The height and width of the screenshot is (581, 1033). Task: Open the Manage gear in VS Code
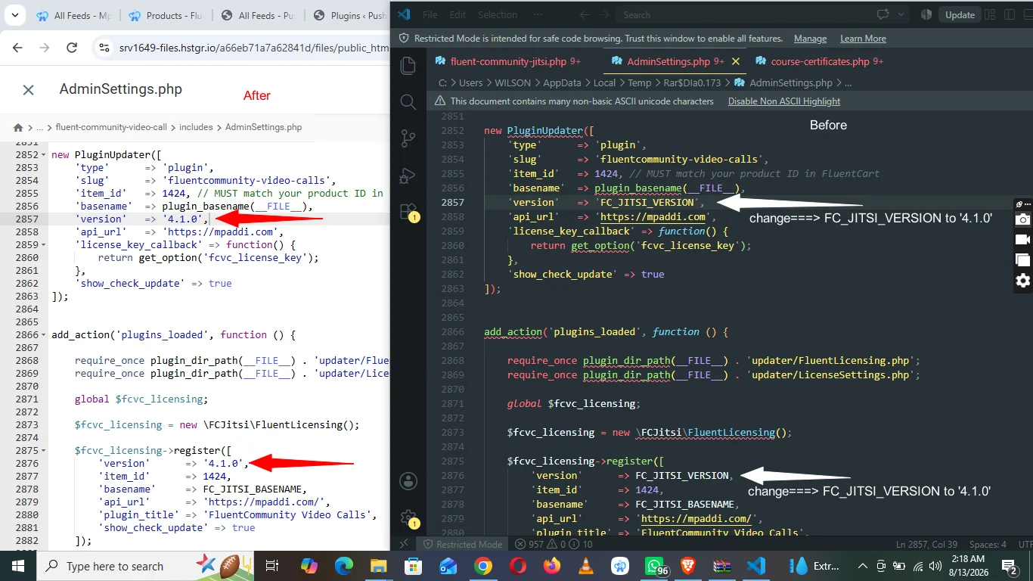point(408,517)
